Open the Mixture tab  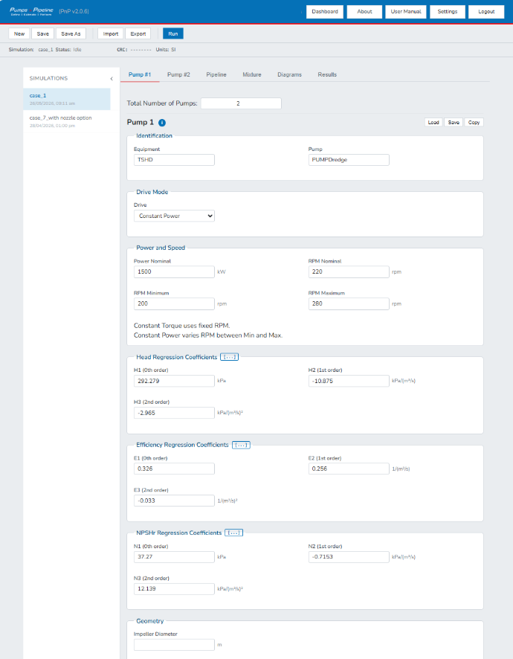[252, 74]
